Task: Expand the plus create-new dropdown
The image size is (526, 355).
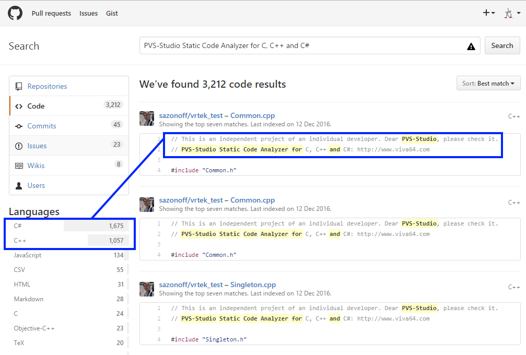Action: coord(489,13)
